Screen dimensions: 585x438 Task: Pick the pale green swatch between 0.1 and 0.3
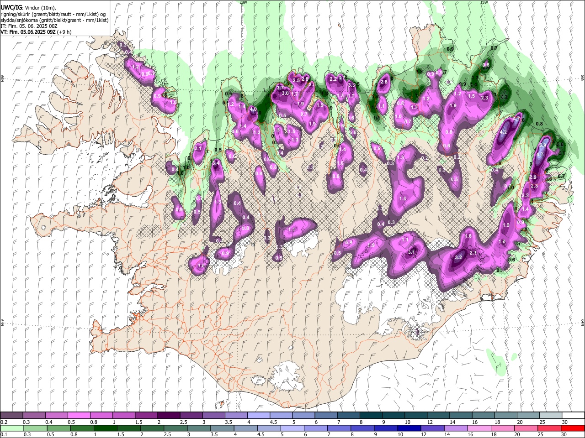[12, 428]
